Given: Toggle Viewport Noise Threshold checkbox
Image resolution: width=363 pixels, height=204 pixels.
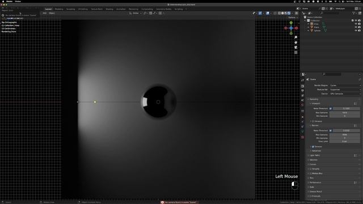Looking at the screenshot, I should 331,108.
